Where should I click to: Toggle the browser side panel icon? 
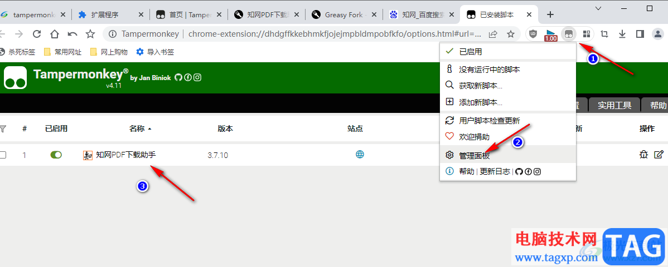click(640, 34)
